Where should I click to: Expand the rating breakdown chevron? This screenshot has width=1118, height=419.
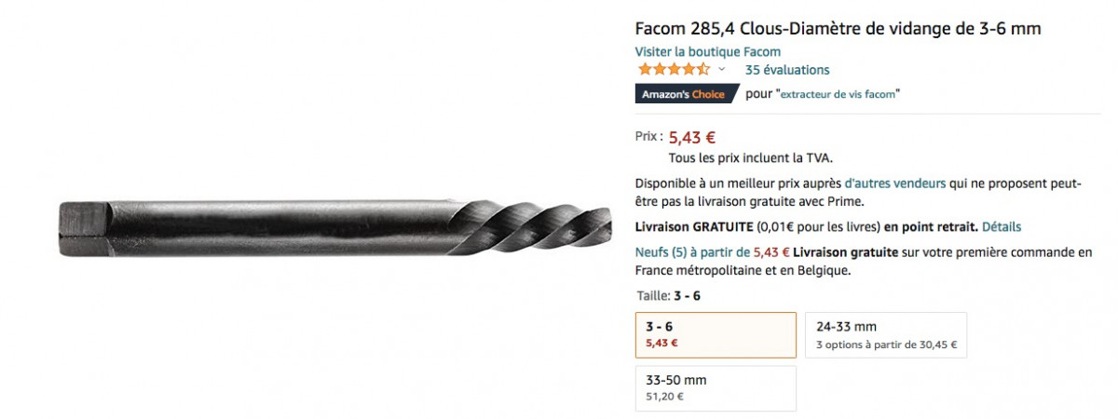tap(721, 70)
